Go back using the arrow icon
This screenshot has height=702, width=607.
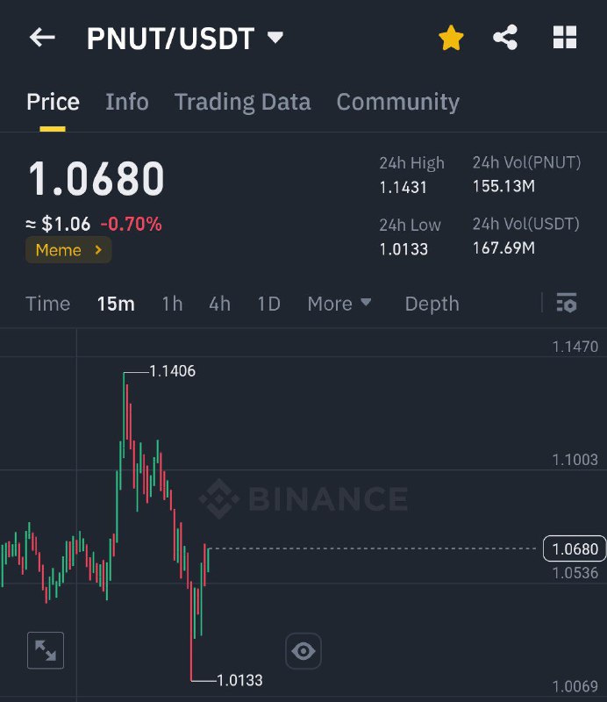click(42, 37)
